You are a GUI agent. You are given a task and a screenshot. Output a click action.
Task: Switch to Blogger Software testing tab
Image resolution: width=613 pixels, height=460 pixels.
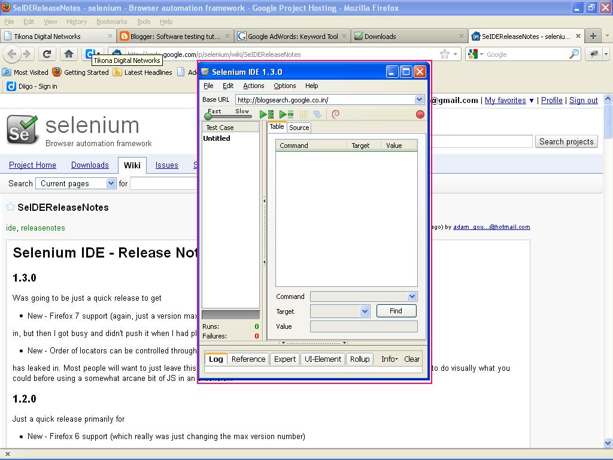(175, 37)
